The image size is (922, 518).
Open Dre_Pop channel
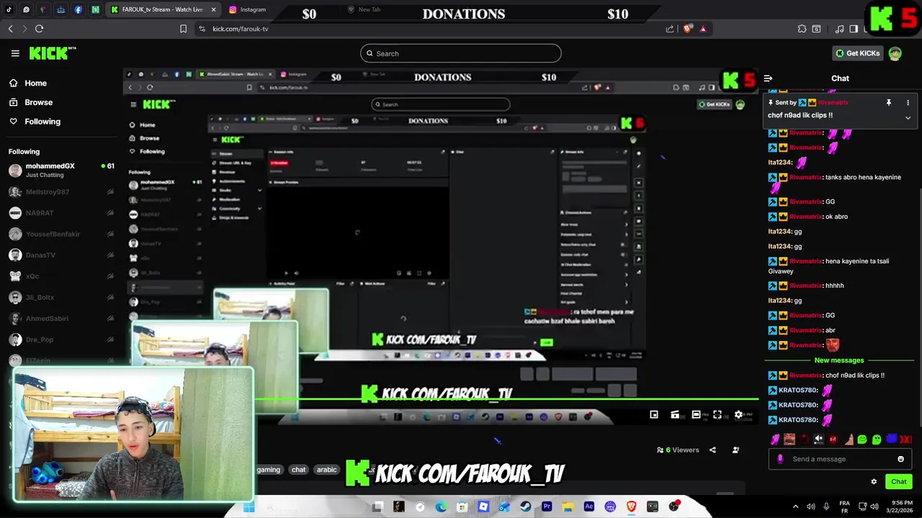pyautogui.click(x=61, y=339)
